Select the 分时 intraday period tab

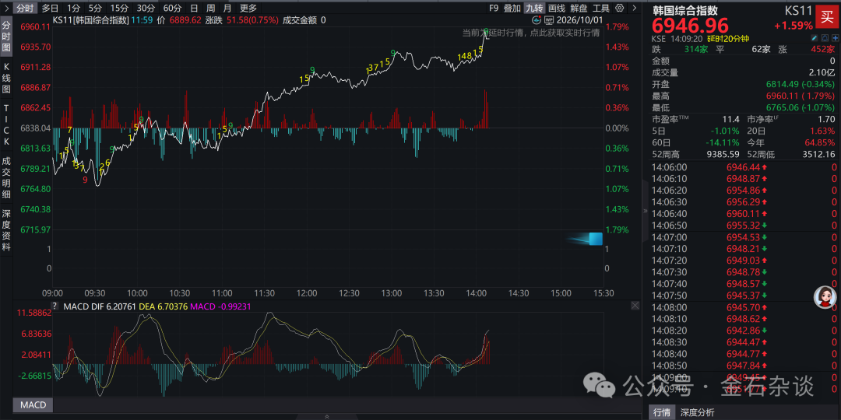(25, 8)
